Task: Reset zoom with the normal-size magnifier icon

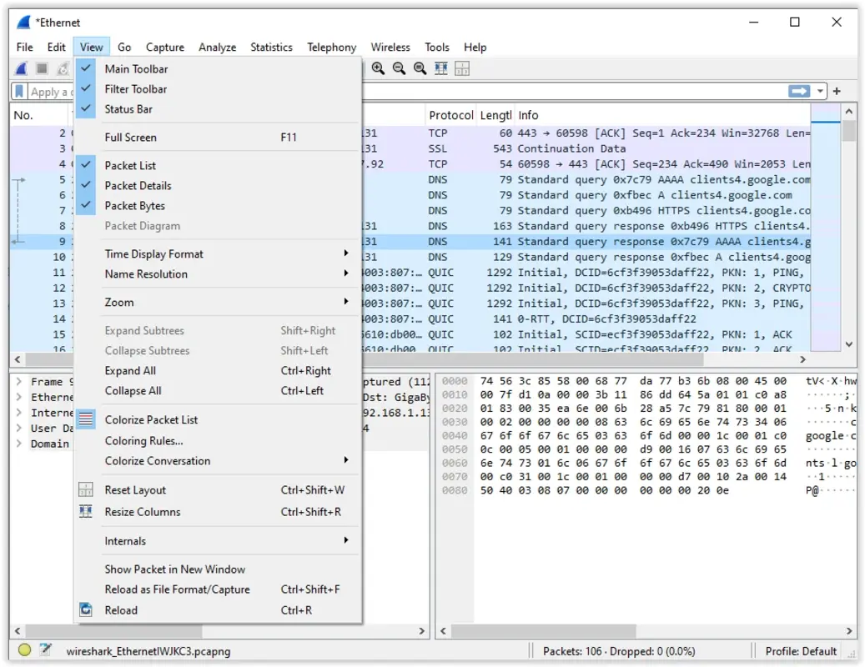Action: tap(418, 68)
